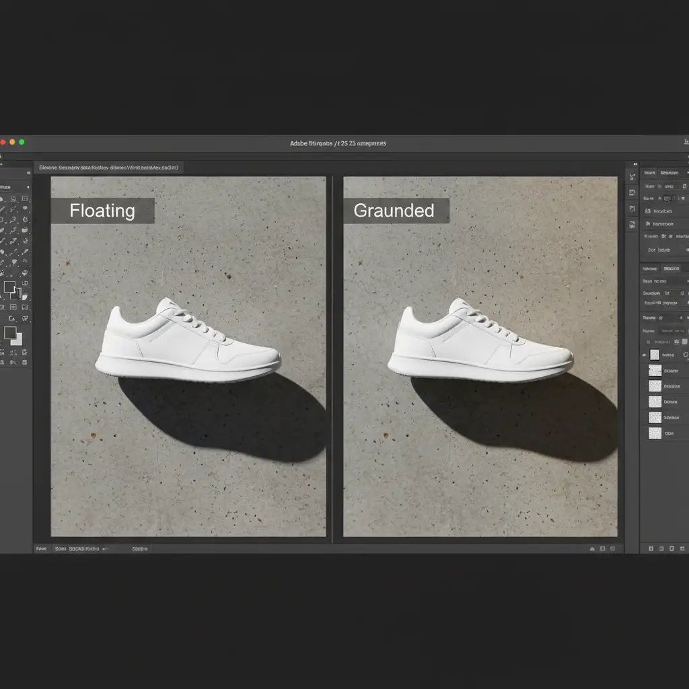Image resolution: width=689 pixels, height=689 pixels.
Task: Click the second icon in the collapsed panel strip
Action: 632,192
